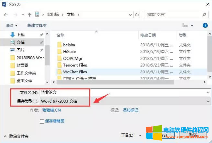Click the pin icon beside 图片

pos(41,50)
